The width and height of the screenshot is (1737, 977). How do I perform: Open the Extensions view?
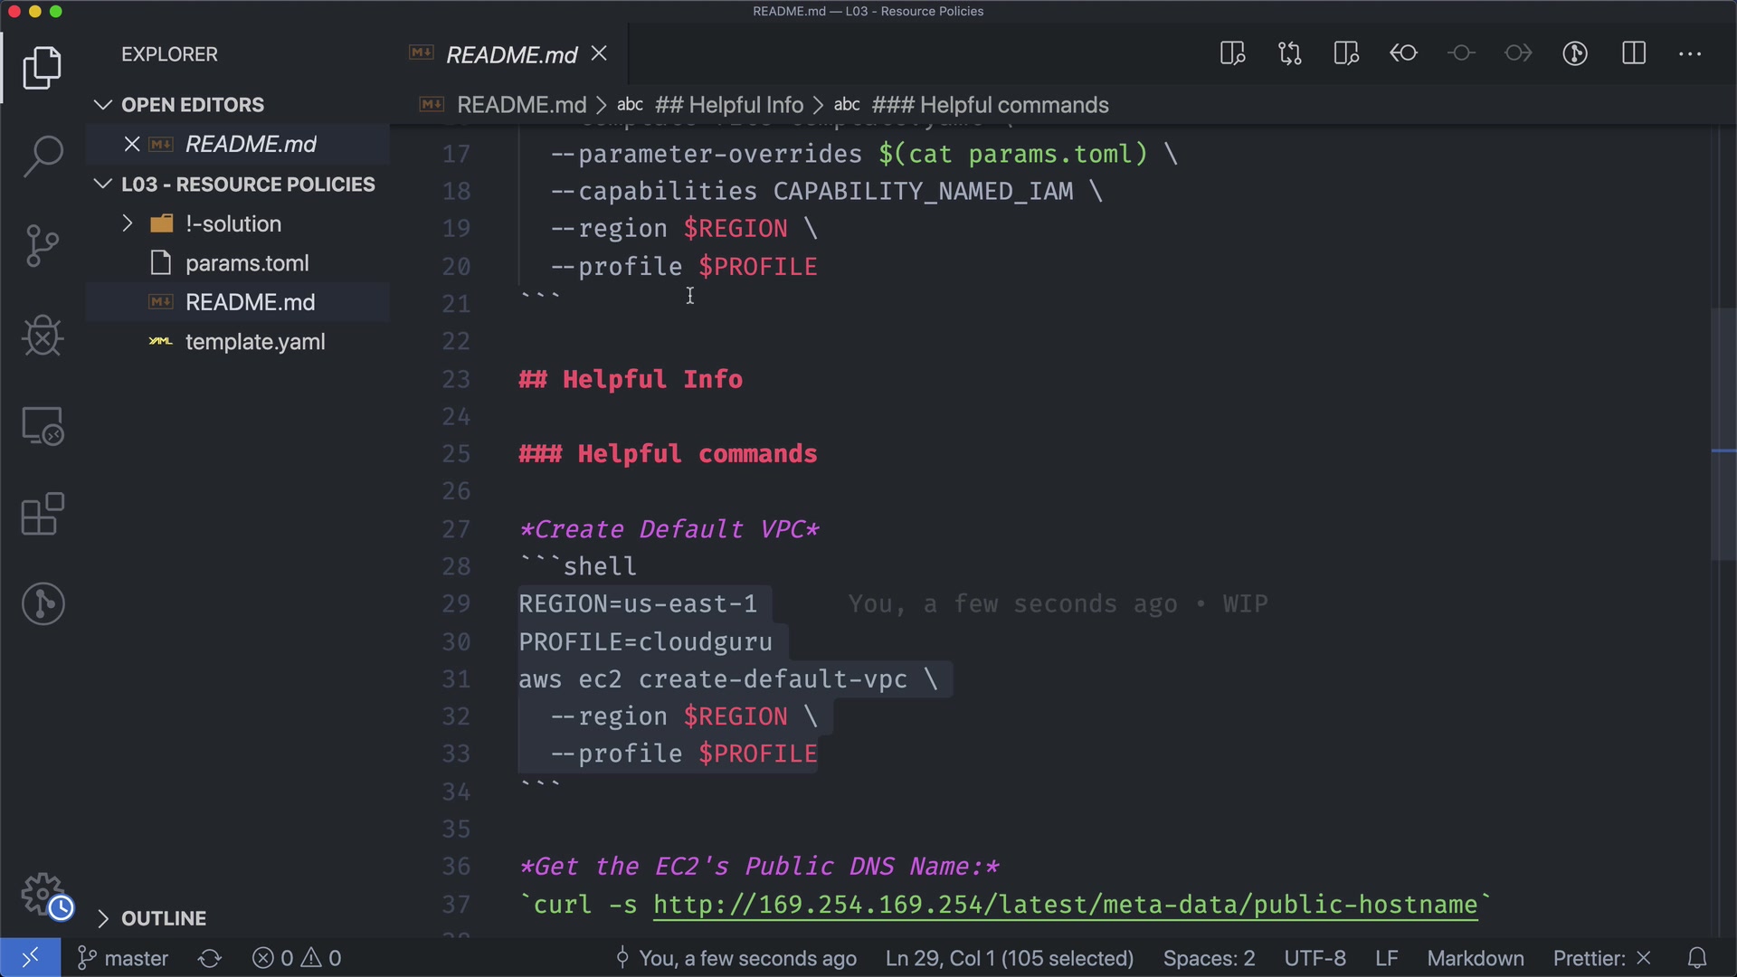point(43,515)
